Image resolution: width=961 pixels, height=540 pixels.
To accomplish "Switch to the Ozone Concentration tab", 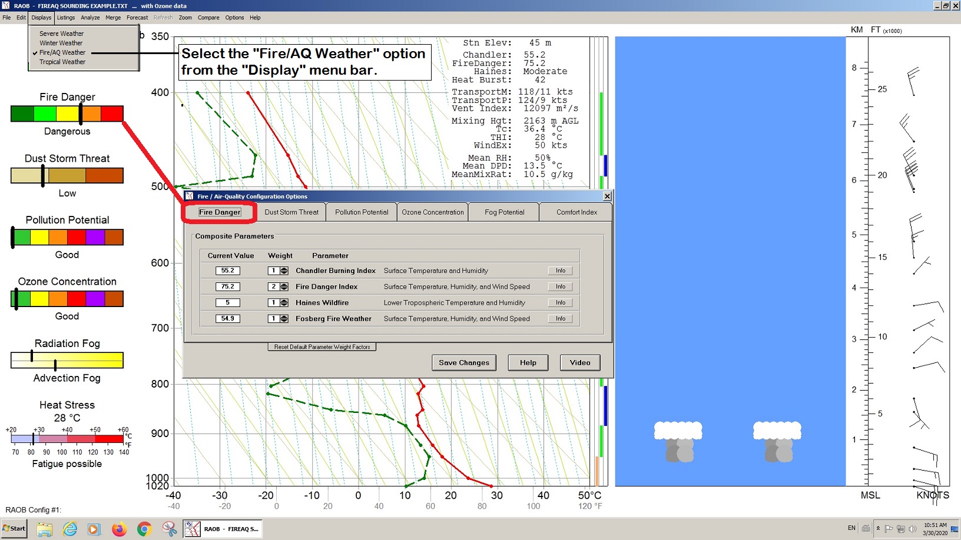I will click(433, 212).
